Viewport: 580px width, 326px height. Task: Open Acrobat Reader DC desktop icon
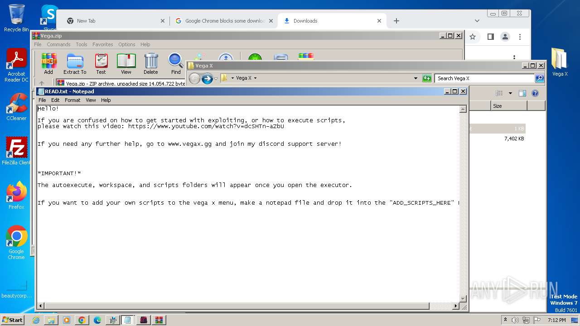pos(16,65)
